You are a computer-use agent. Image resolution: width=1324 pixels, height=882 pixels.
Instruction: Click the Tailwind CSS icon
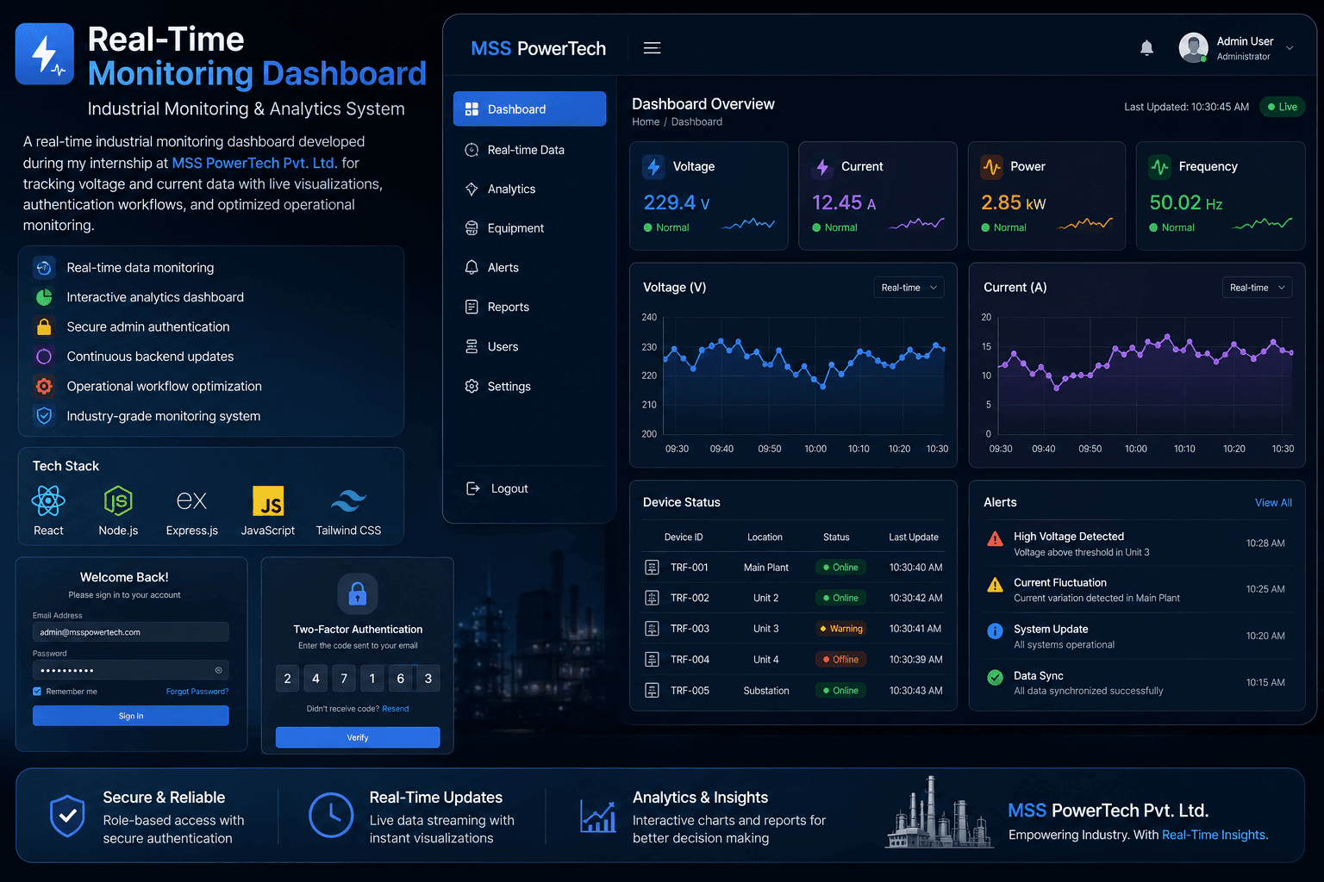(349, 500)
